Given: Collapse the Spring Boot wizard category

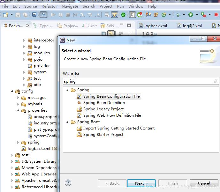Looking at the screenshot, I should [67, 122].
